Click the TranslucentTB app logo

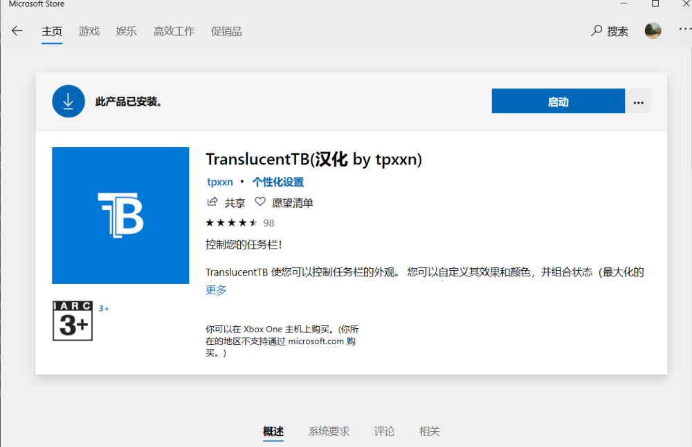click(120, 215)
